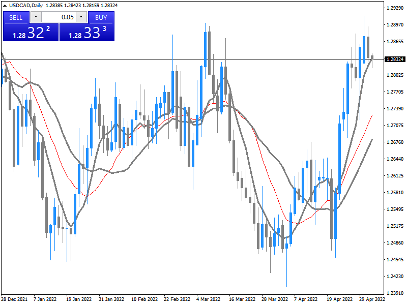Click the current price label 1.28324
The width and height of the screenshot is (407, 305).
(x=395, y=59)
